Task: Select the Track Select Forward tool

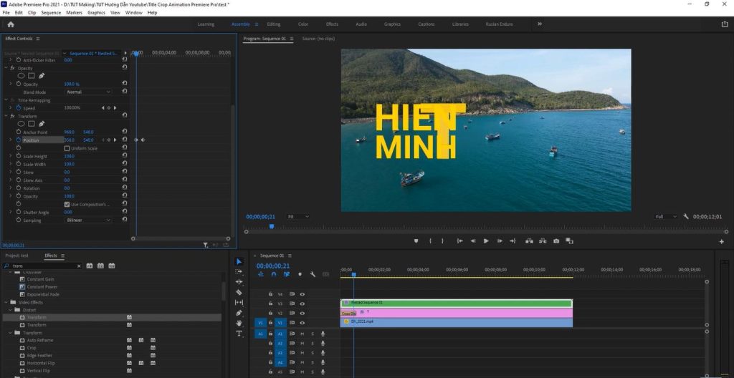Action: tap(239, 271)
